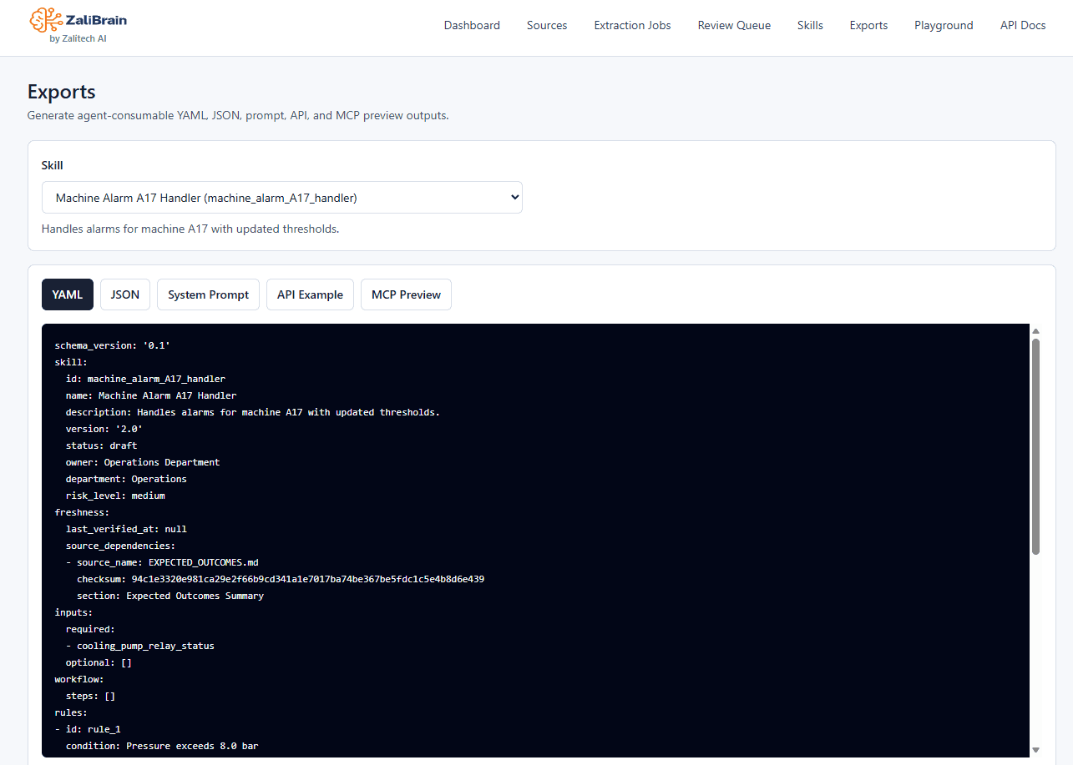Expand the Skill selection dropdown

click(x=282, y=198)
